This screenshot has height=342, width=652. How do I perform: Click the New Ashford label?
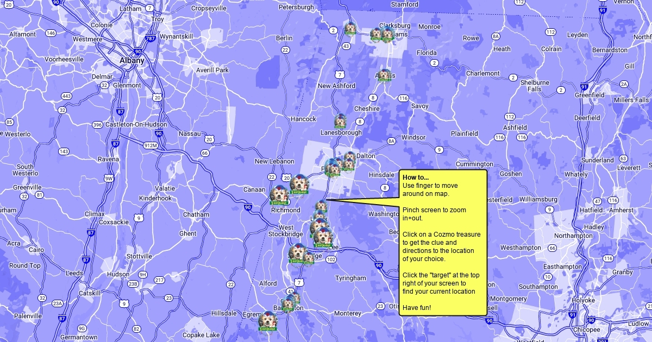click(336, 86)
